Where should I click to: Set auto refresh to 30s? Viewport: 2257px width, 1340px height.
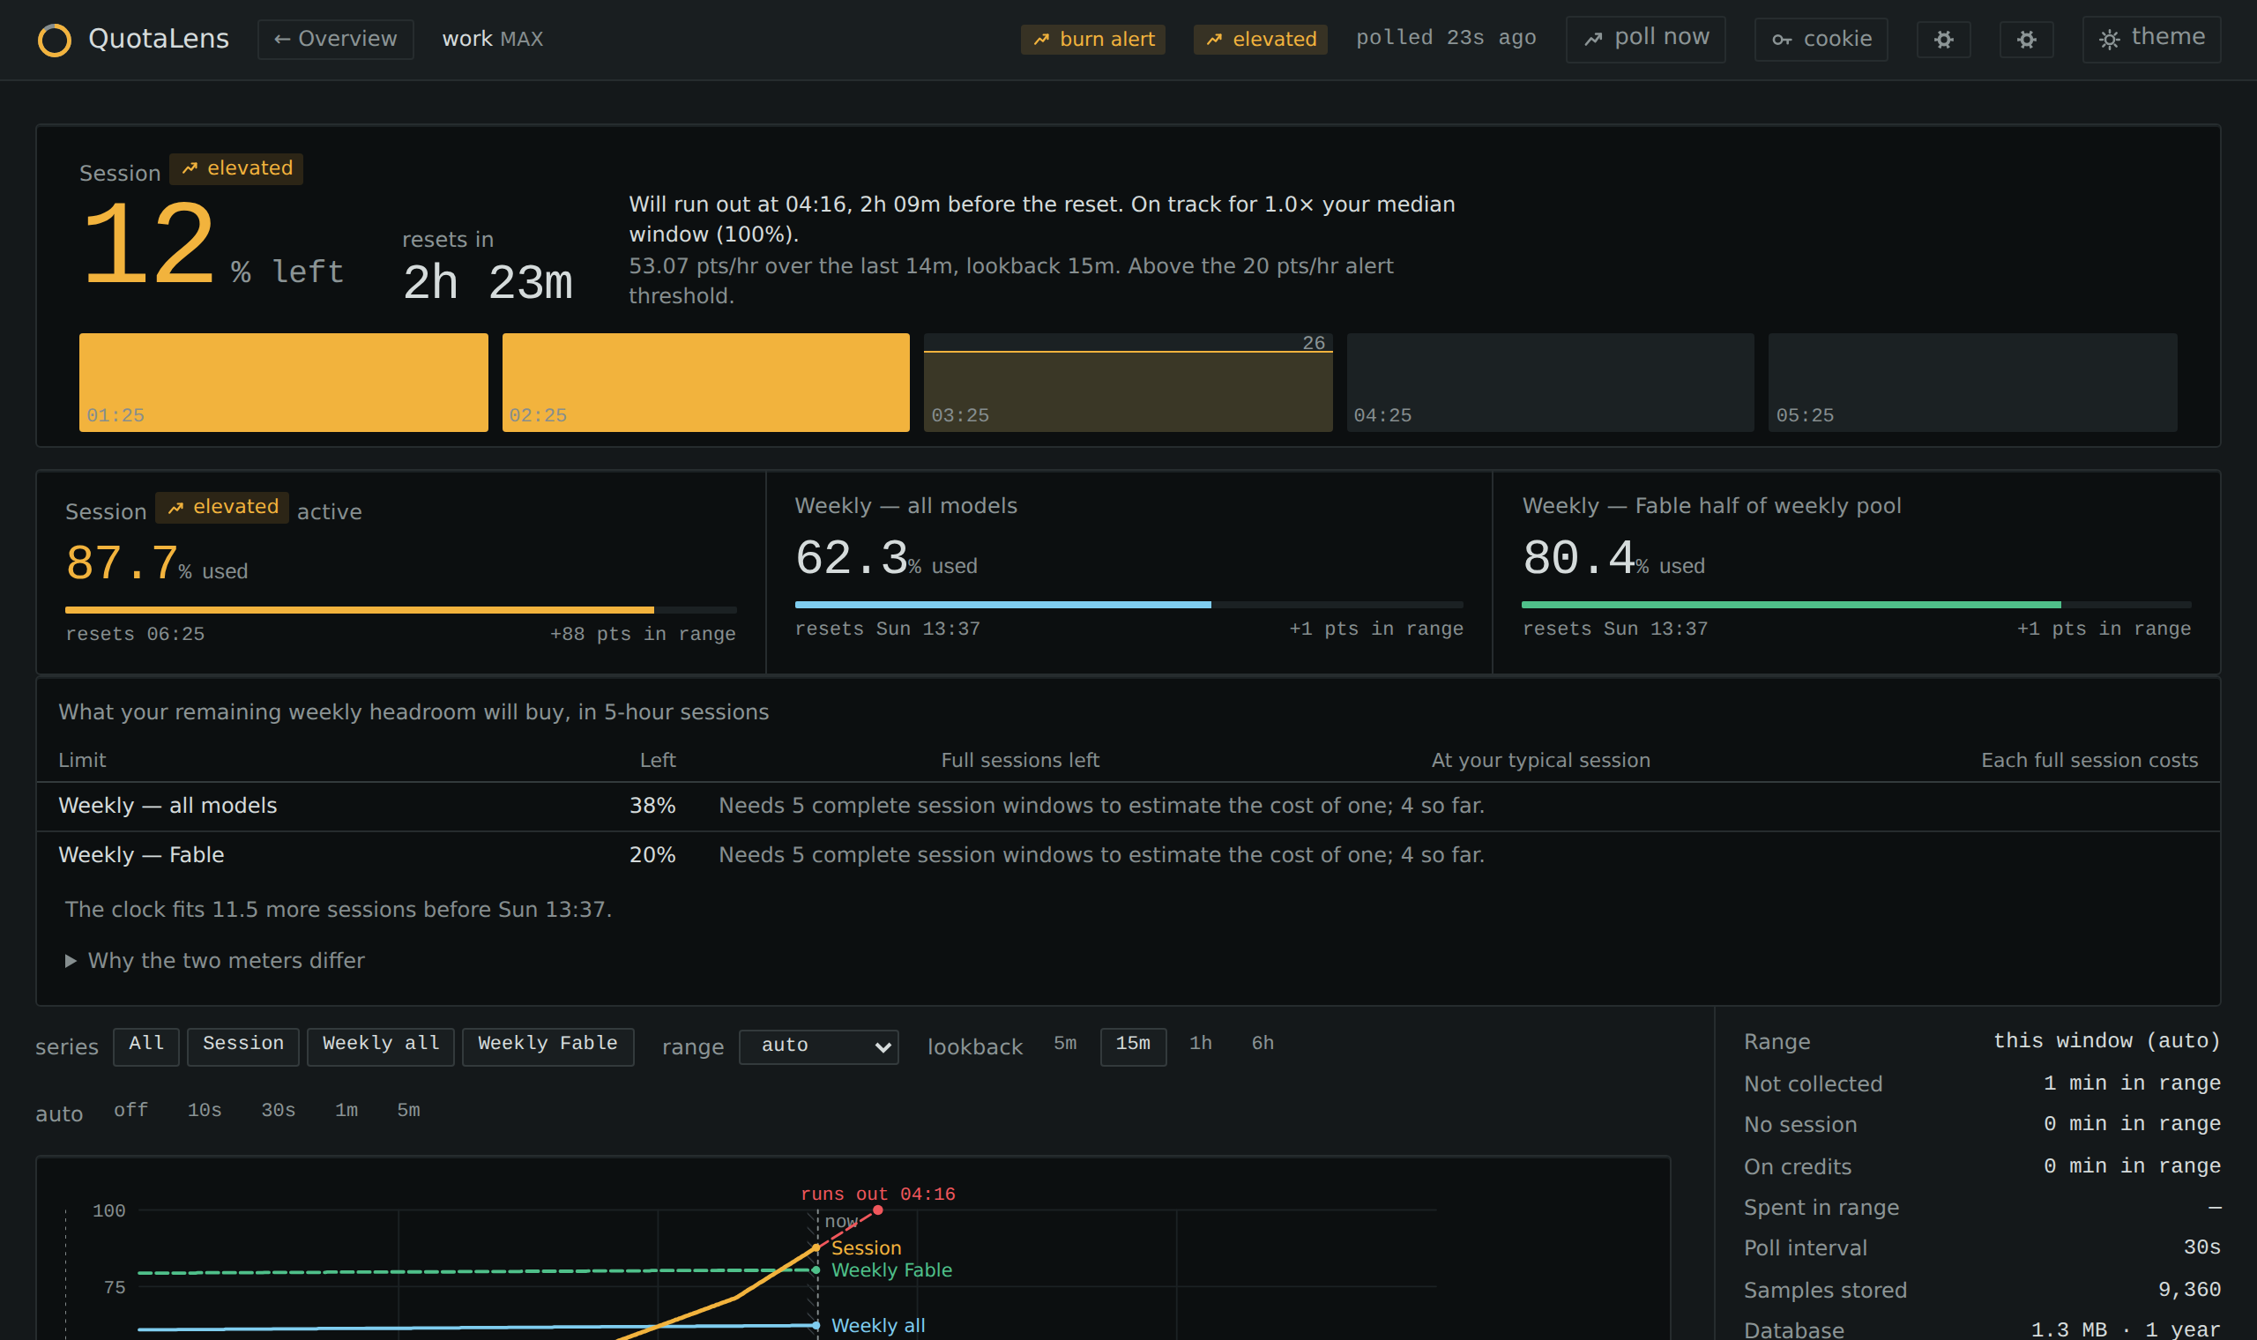click(x=279, y=1112)
